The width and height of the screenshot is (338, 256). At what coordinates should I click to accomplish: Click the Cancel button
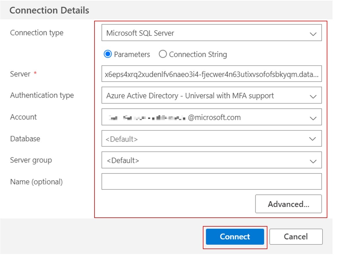point(296,236)
